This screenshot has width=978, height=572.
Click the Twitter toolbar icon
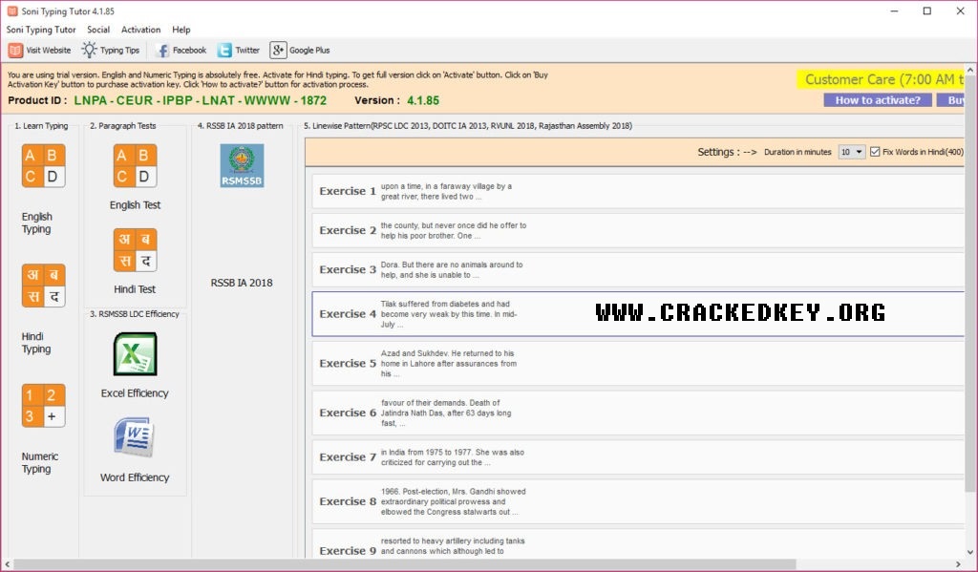(x=224, y=51)
